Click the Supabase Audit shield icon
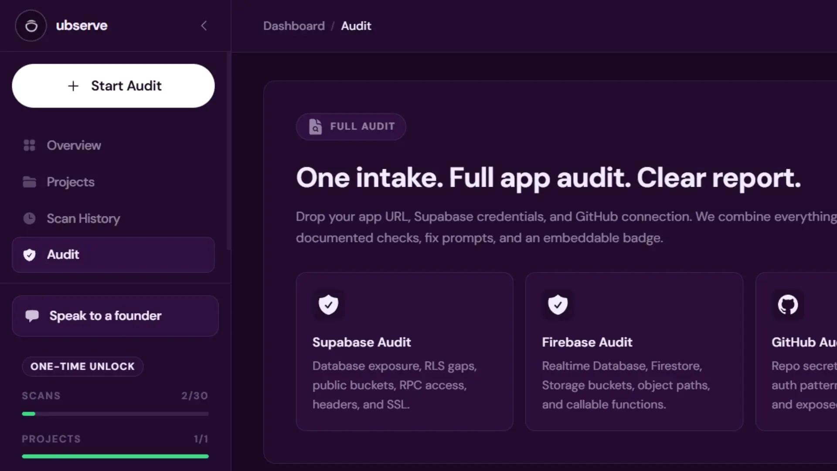The image size is (837, 471). (x=328, y=304)
